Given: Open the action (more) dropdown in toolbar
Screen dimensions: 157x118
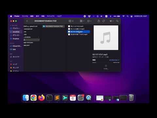Looking at the screenshot, I should pos(89,21).
